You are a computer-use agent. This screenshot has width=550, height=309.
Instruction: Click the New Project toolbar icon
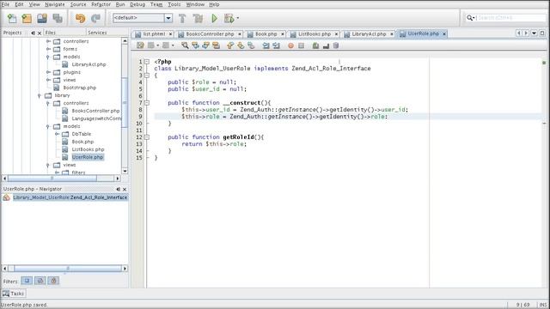[x=27, y=18]
